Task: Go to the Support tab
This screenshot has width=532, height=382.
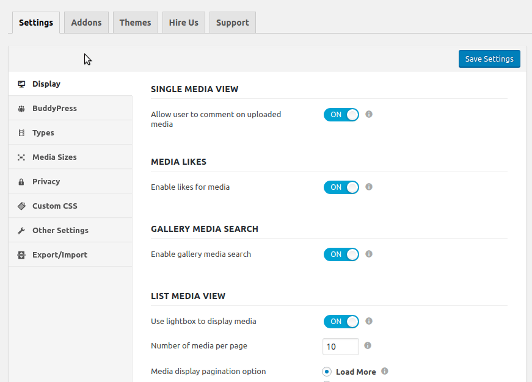Action: pyautogui.click(x=232, y=23)
